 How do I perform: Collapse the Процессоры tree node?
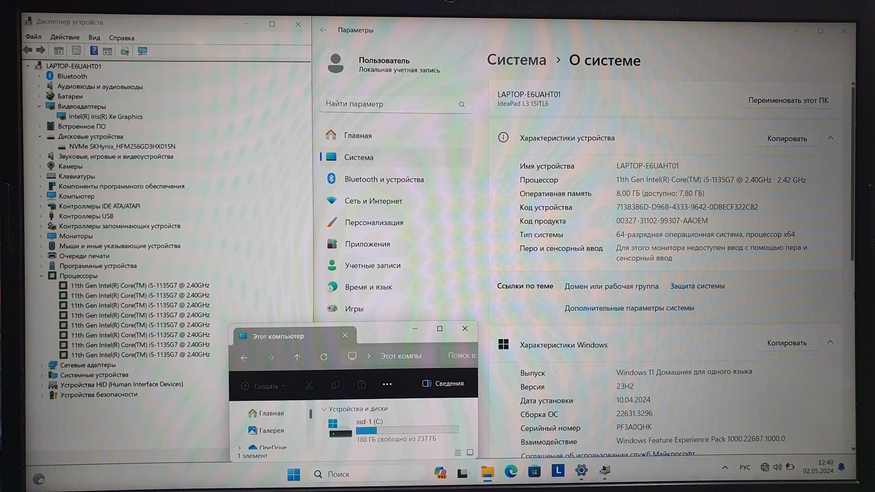(41, 276)
